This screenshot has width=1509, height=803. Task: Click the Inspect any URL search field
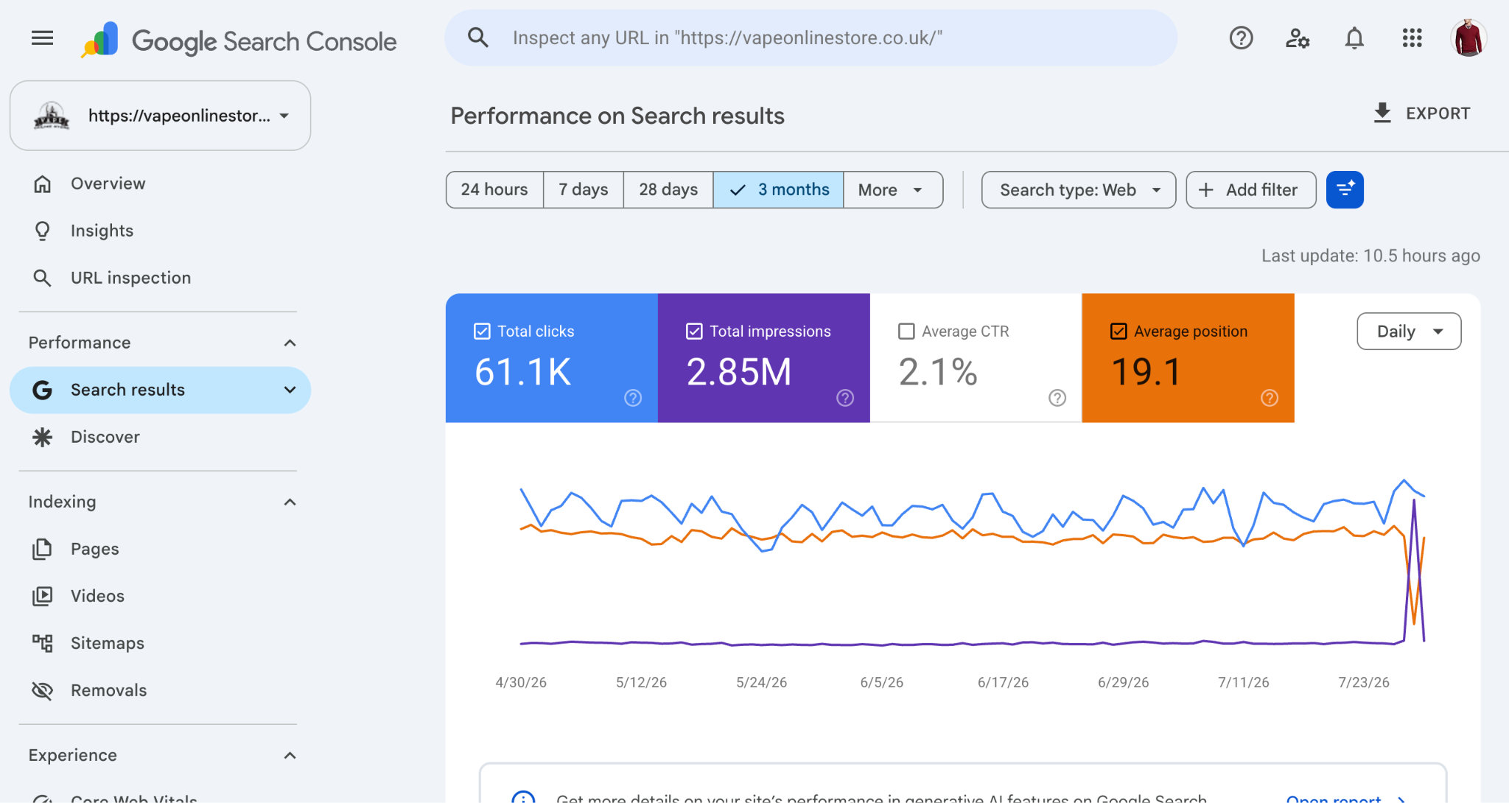click(x=810, y=38)
